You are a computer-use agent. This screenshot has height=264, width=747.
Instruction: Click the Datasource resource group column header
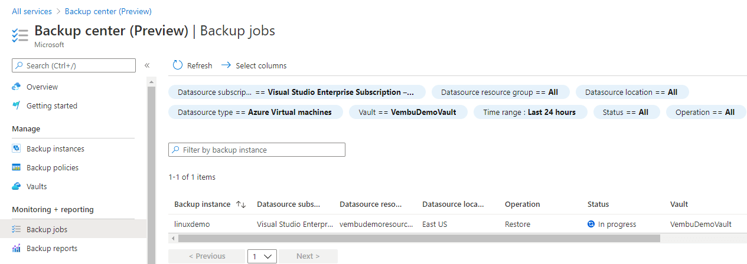click(370, 204)
